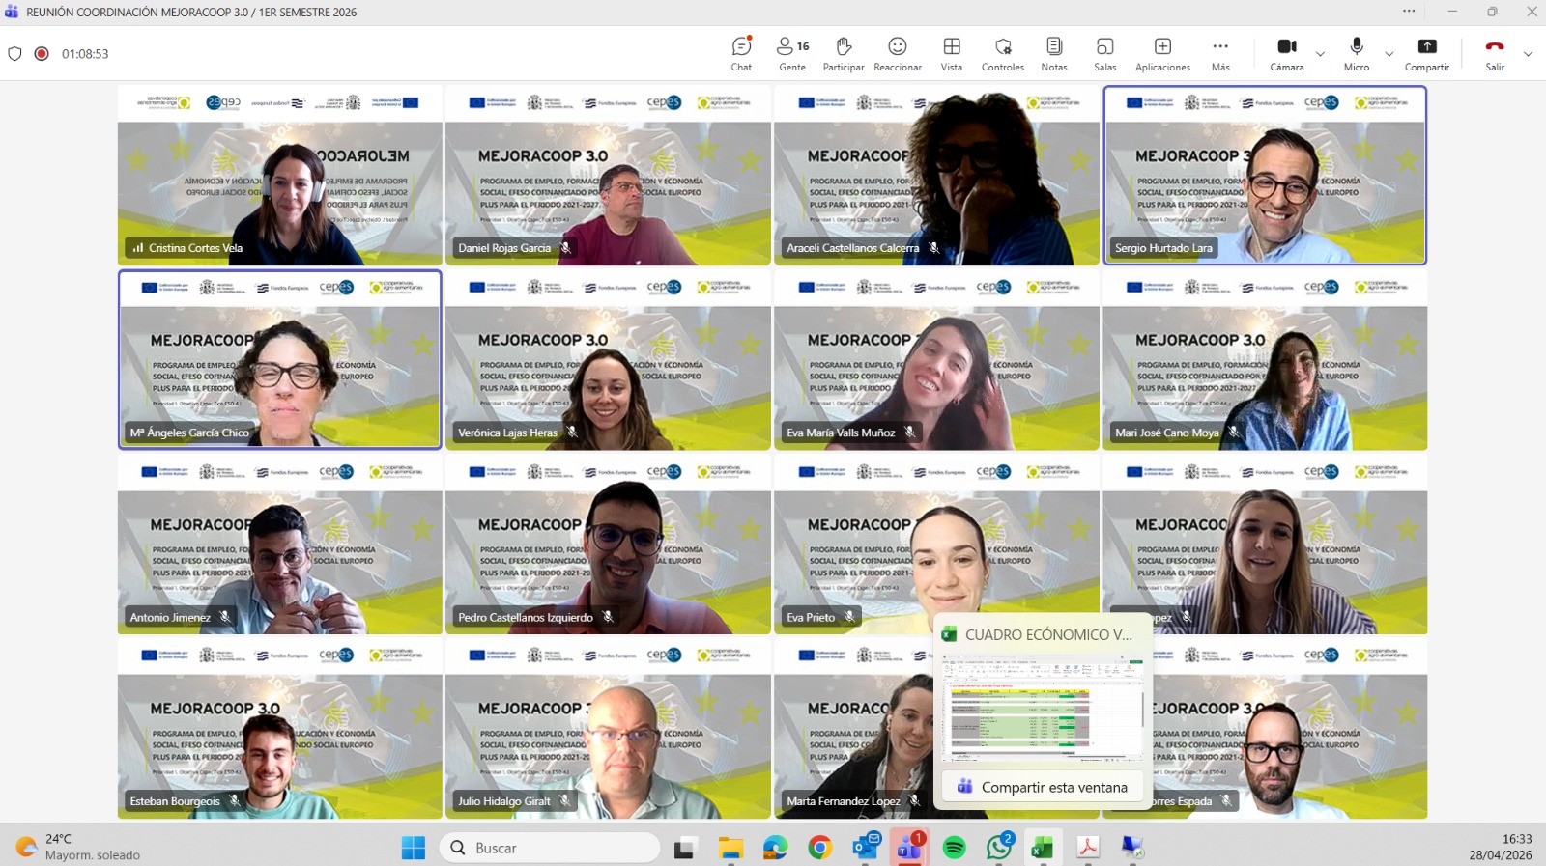1546x866 pixels.
Task: Click Compartir esta ventana
Action: click(x=1043, y=787)
